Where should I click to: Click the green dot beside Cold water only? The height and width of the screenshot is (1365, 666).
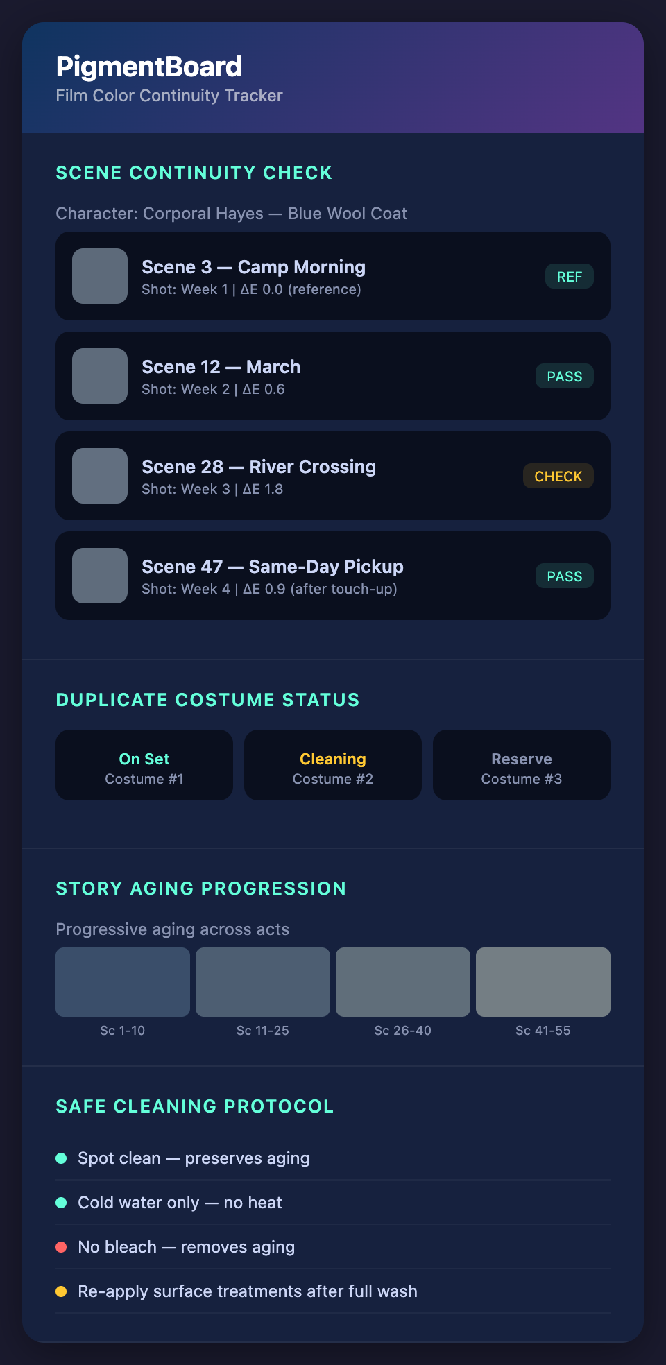[x=61, y=1203]
